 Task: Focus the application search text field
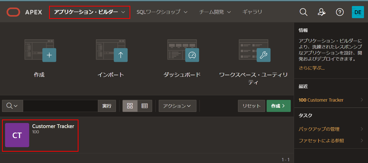(60, 106)
